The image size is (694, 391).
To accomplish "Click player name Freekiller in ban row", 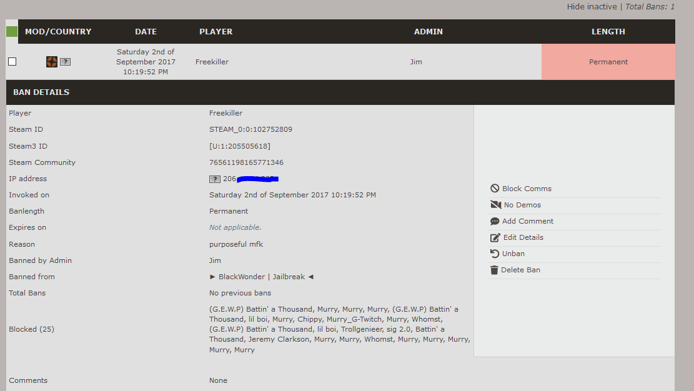I will 212,62.
